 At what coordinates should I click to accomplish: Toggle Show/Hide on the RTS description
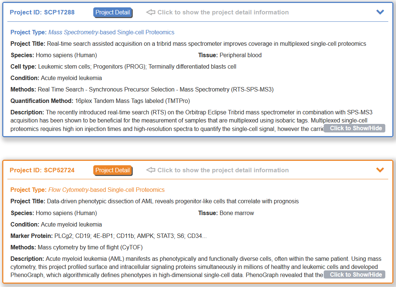point(355,128)
